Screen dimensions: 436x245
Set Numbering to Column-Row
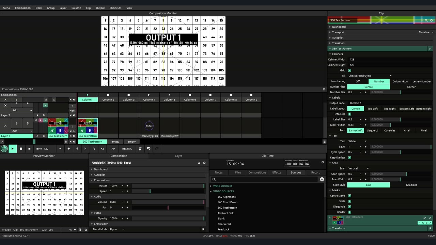point(400,81)
